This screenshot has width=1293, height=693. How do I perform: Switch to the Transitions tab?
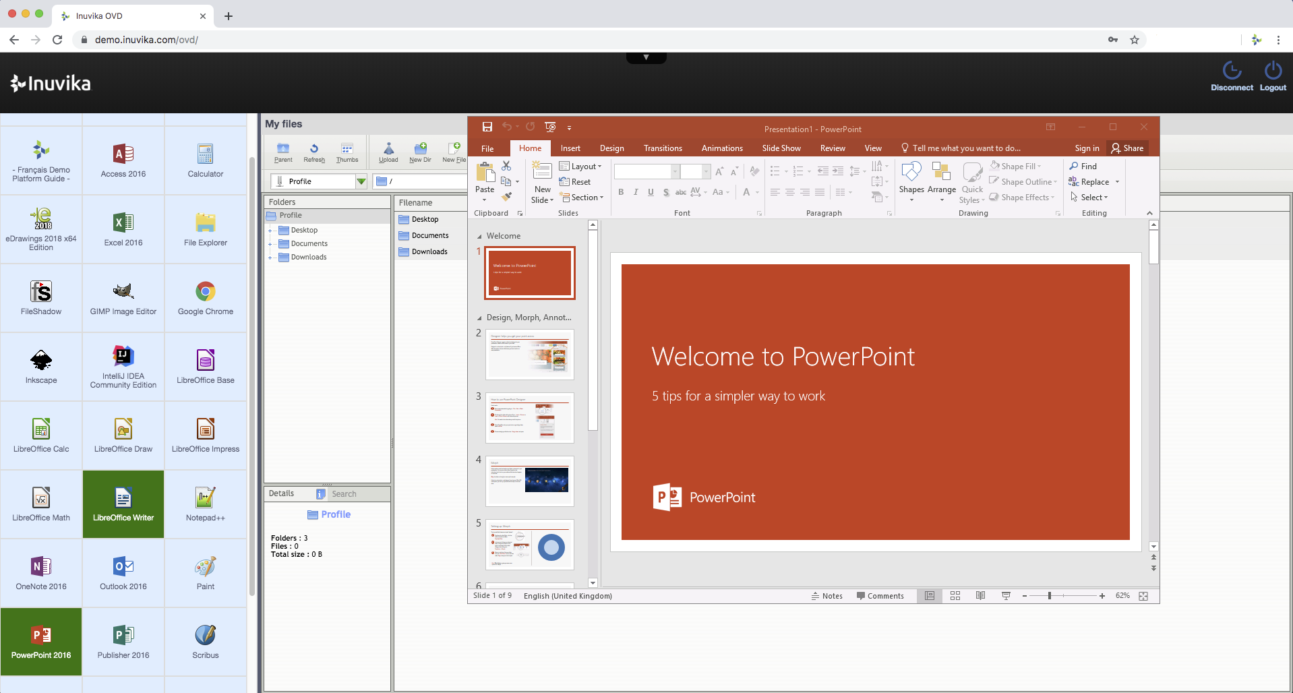662,148
